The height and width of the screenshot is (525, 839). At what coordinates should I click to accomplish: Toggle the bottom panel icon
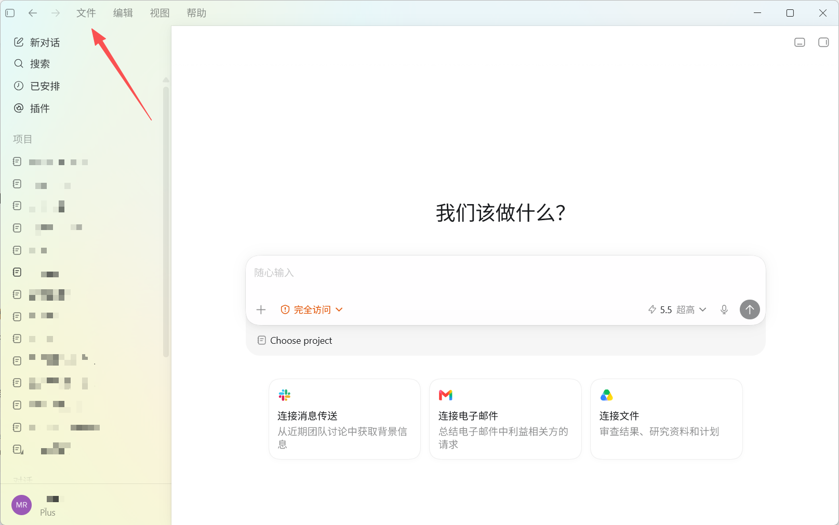click(x=800, y=43)
